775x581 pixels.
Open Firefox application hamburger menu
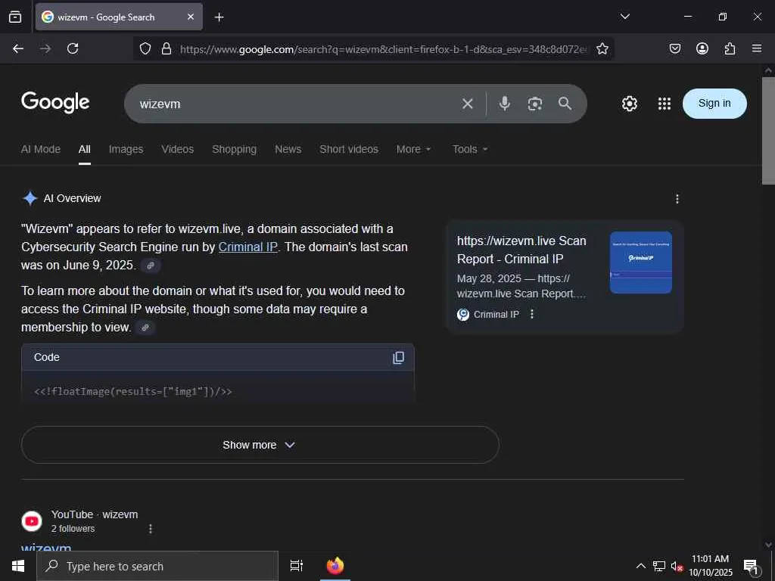pos(757,48)
